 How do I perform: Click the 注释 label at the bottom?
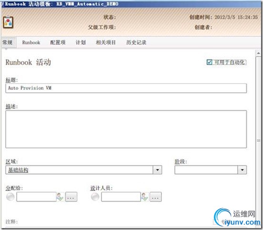click(11, 222)
